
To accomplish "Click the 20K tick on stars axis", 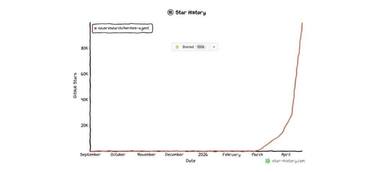I will click(x=84, y=126).
